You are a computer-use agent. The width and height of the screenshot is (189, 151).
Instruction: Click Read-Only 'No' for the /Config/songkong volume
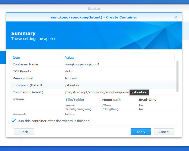(x=141, y=109)
